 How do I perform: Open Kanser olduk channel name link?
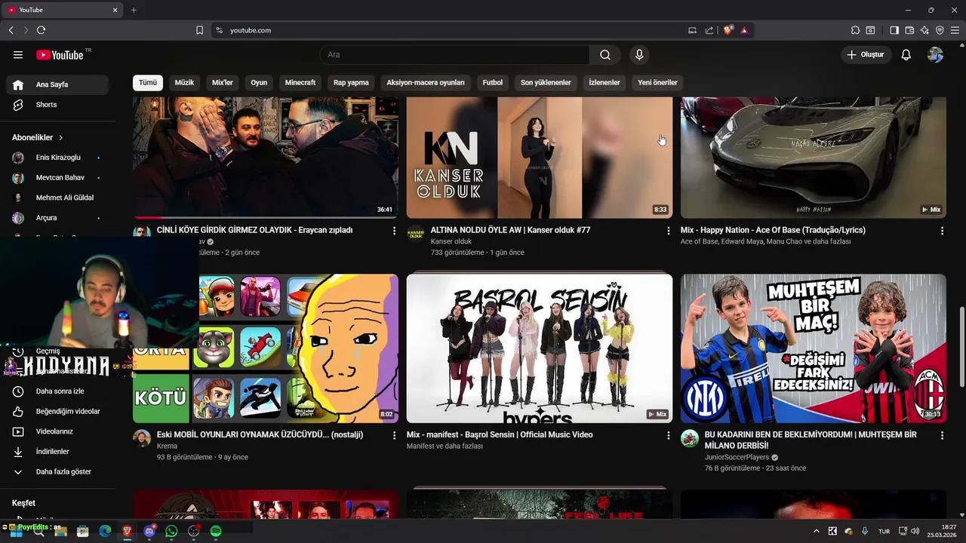pos(451,241)
